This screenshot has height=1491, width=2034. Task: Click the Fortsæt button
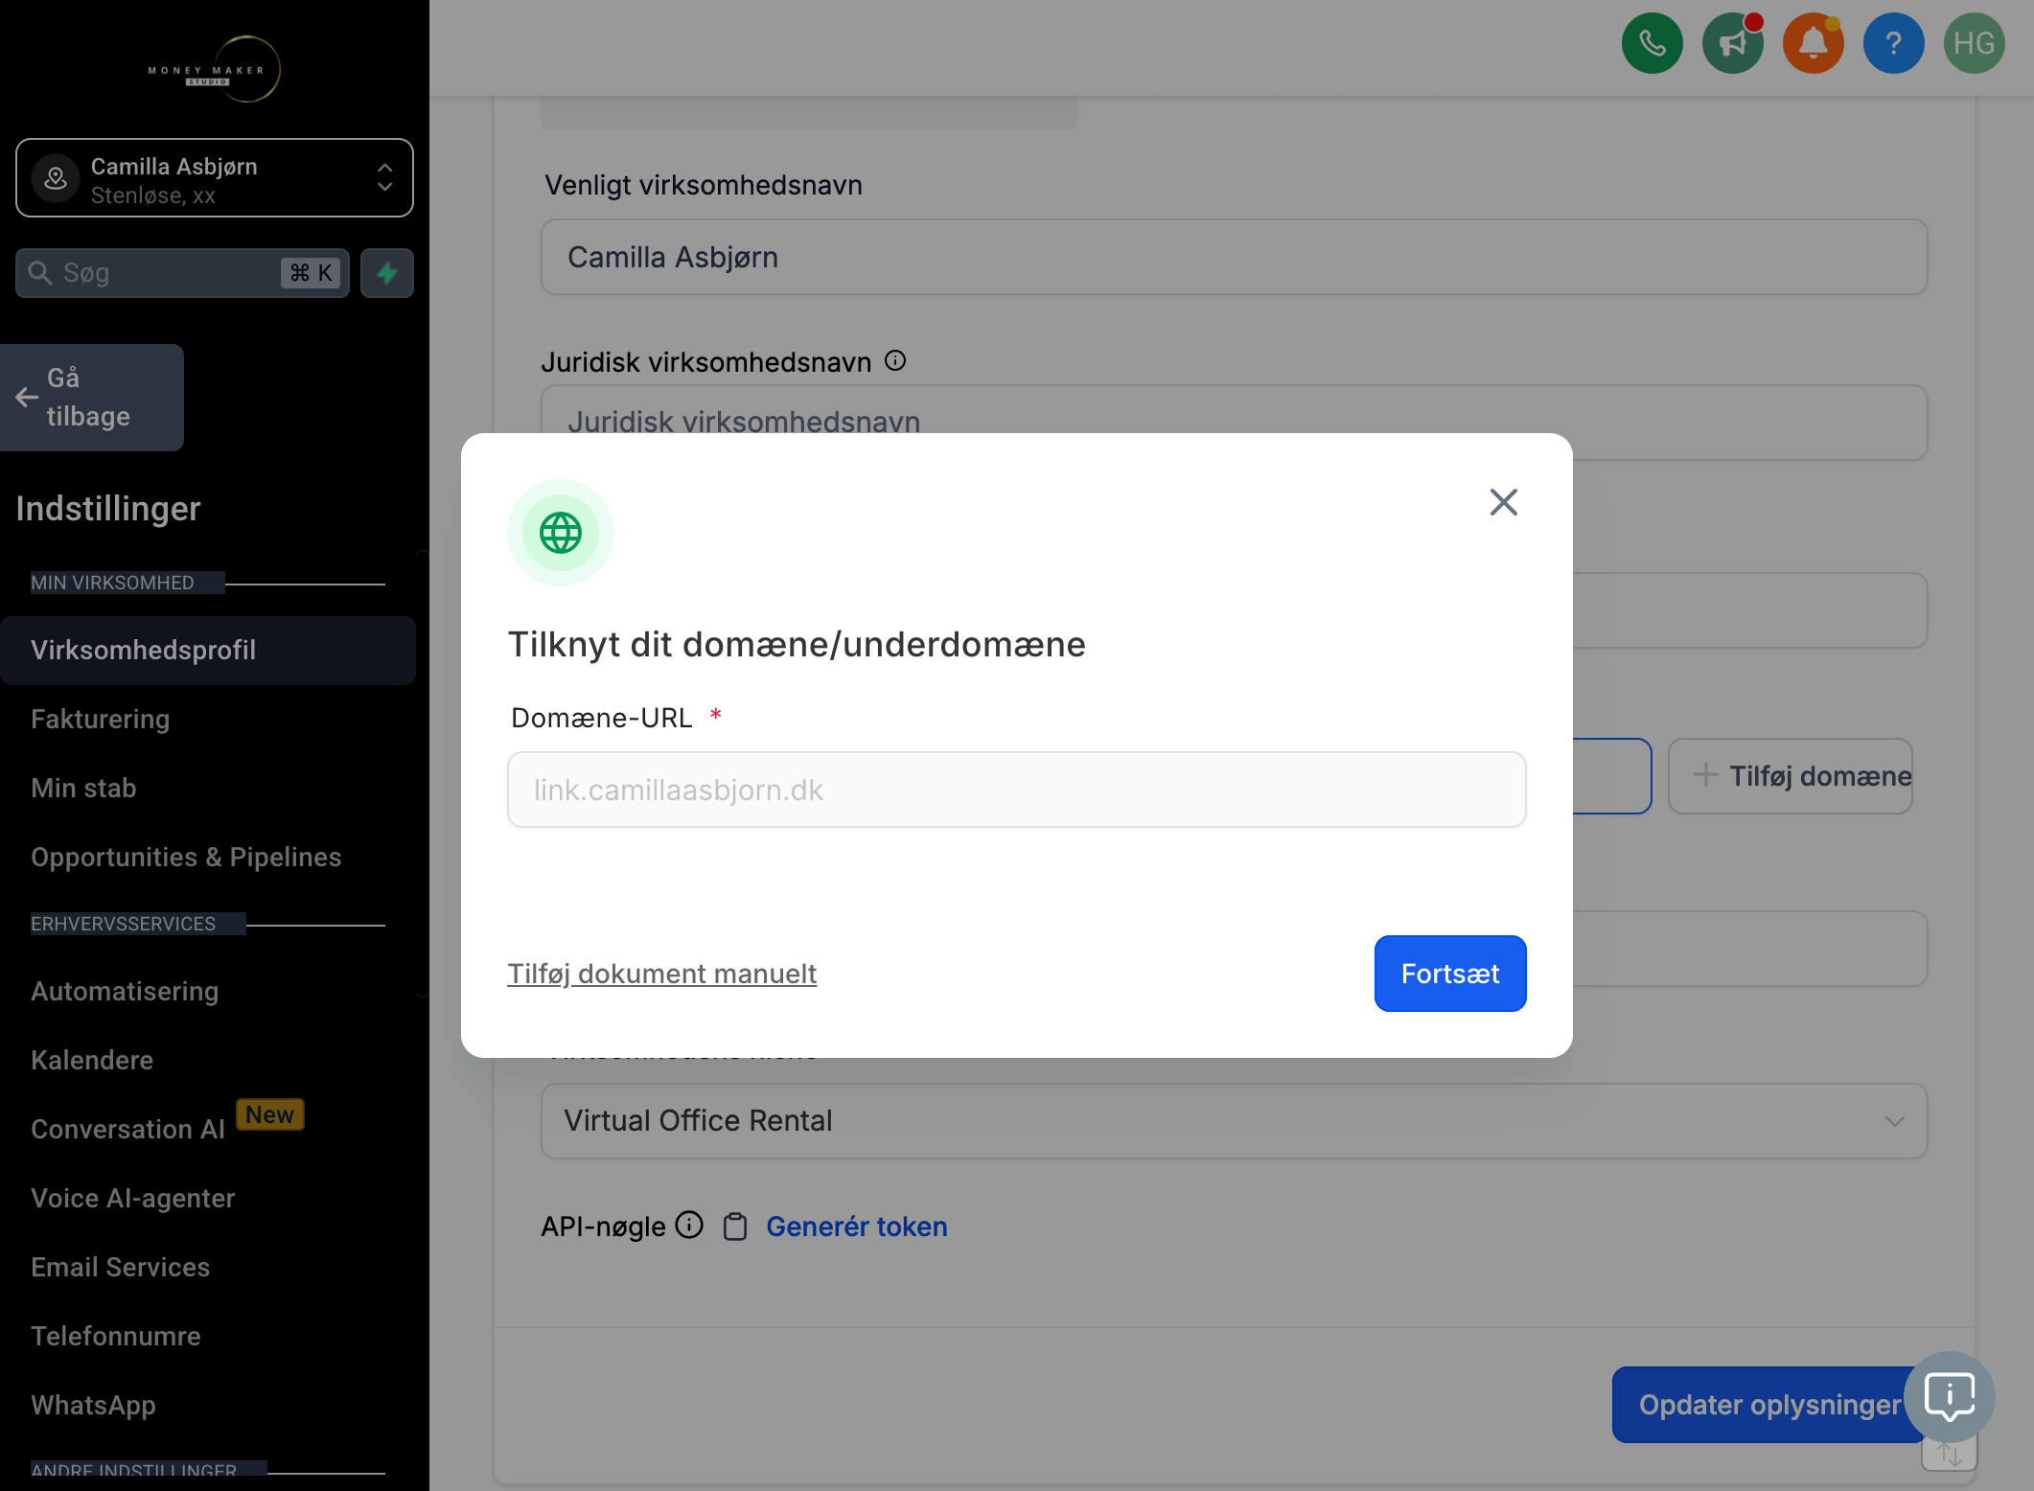tap(1450, 974)
